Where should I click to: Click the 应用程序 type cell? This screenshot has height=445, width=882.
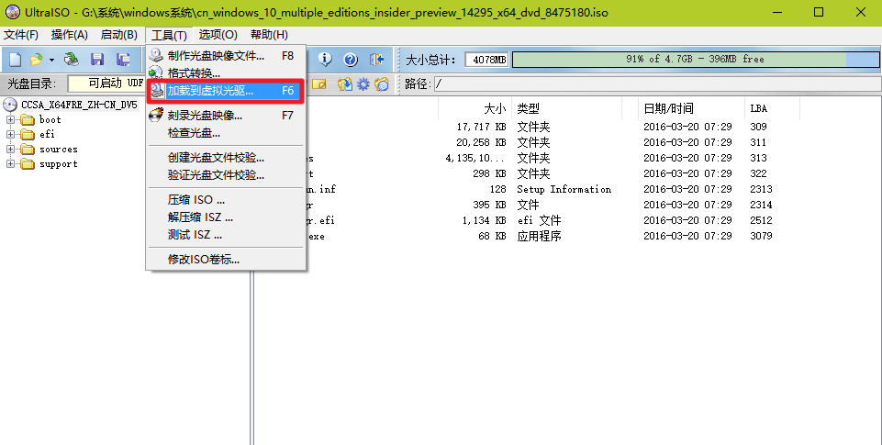pyautogui.click(x=539, y=237)
